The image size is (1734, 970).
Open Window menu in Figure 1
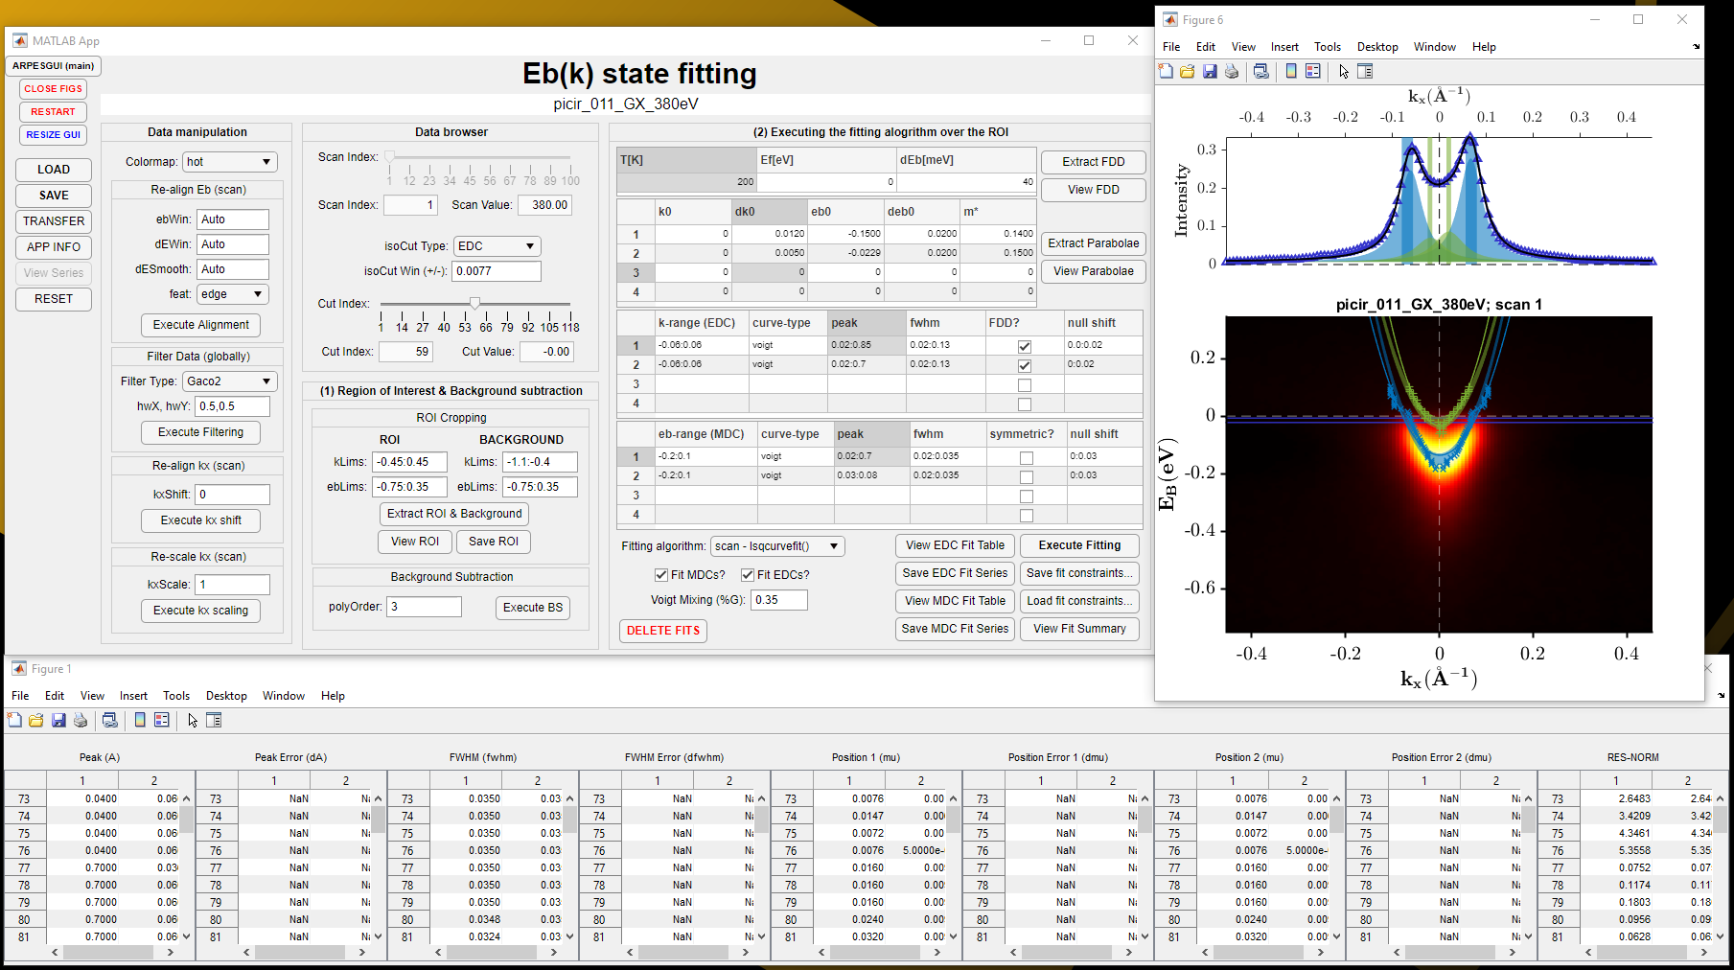click(284, 696)
